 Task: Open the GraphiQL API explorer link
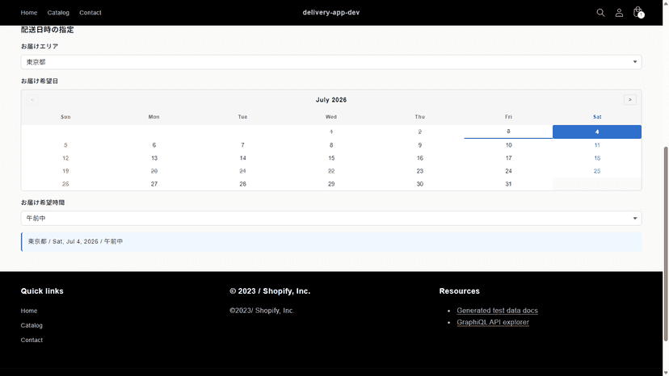point(493,322)
